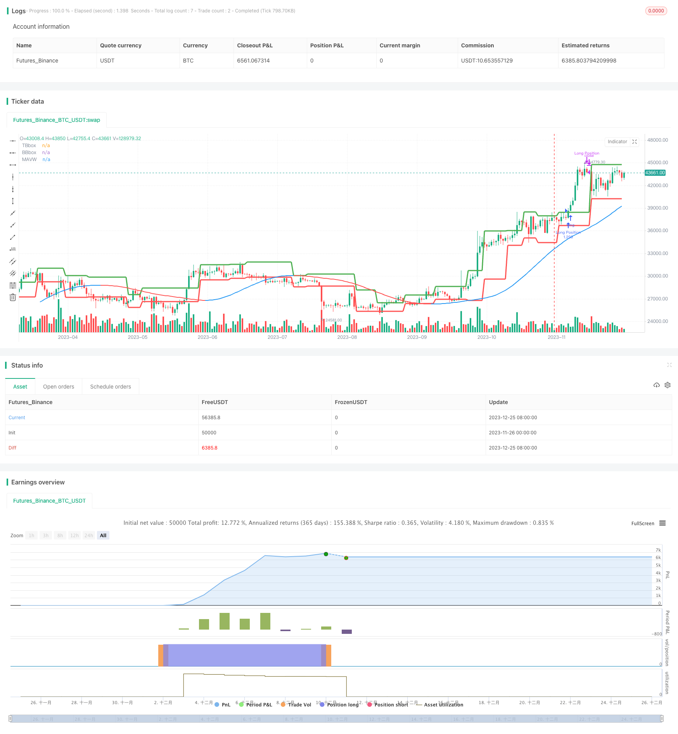Click FullScreen on the earnings chart

[x=642, y=523]
